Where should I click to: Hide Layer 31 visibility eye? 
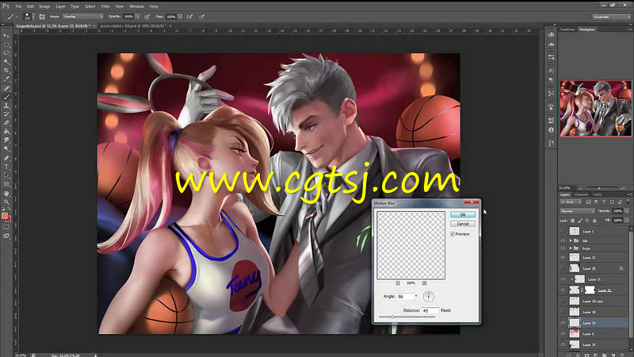pyautogui.click(x=563, y=279)
